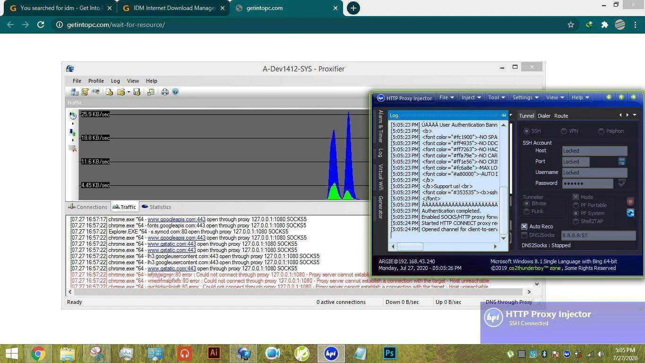Click the save profile icon in Proxifier toolbar
The image size is (645, 363).
137,92
